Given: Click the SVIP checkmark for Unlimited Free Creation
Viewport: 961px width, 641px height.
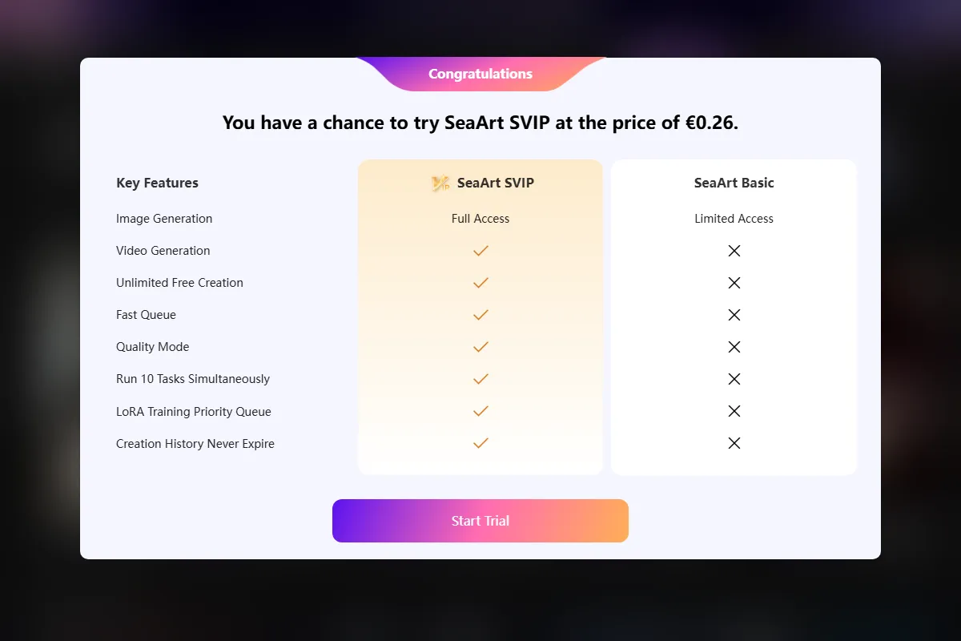Looking at the screenshot, I should click(480, 283).
